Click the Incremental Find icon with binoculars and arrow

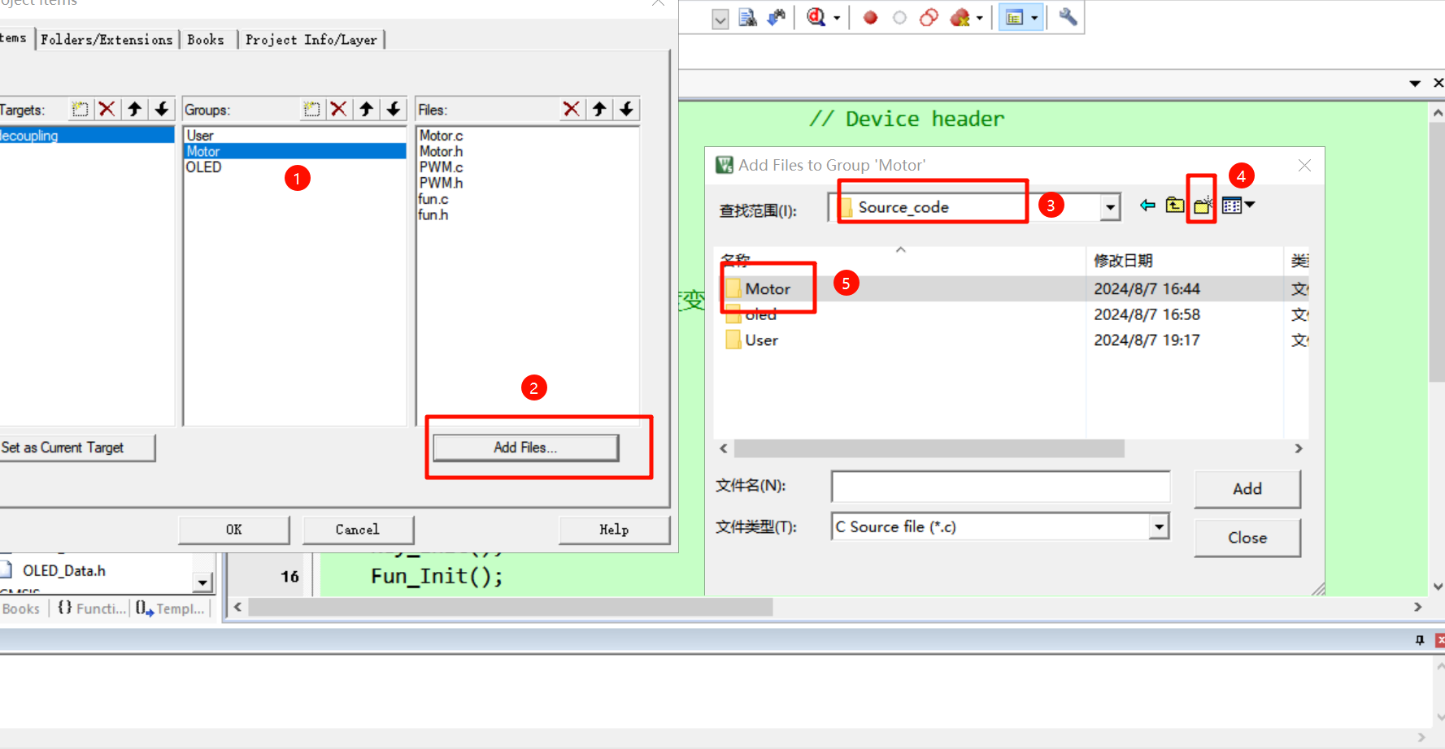(777, 17)
